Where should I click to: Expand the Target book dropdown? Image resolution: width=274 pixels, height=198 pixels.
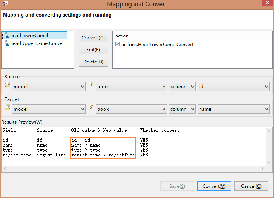(x=131, y=109)
